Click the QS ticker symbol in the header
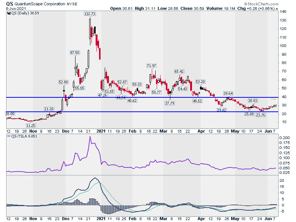Image resolution: width=296 pixels, height=222 pixels. click(x=9, y=4)
